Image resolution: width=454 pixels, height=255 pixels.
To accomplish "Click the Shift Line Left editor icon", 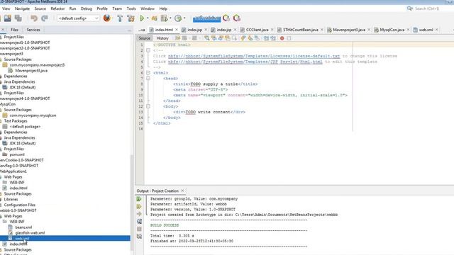I will pos(266,38).
